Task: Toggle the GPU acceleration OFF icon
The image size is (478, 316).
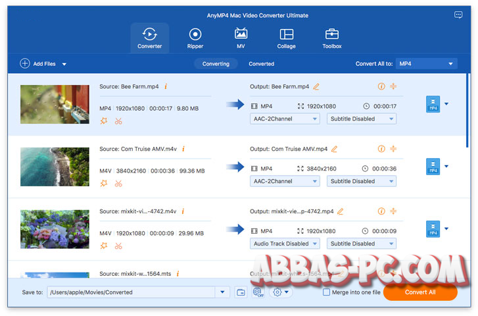Action: (x=257, y=292)
